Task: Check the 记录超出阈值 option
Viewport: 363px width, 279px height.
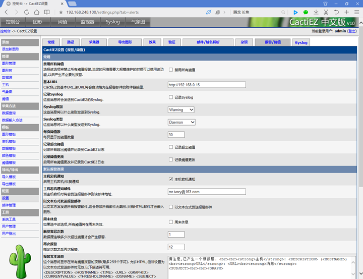Action: pyautogui.click(x=171, y=147)
